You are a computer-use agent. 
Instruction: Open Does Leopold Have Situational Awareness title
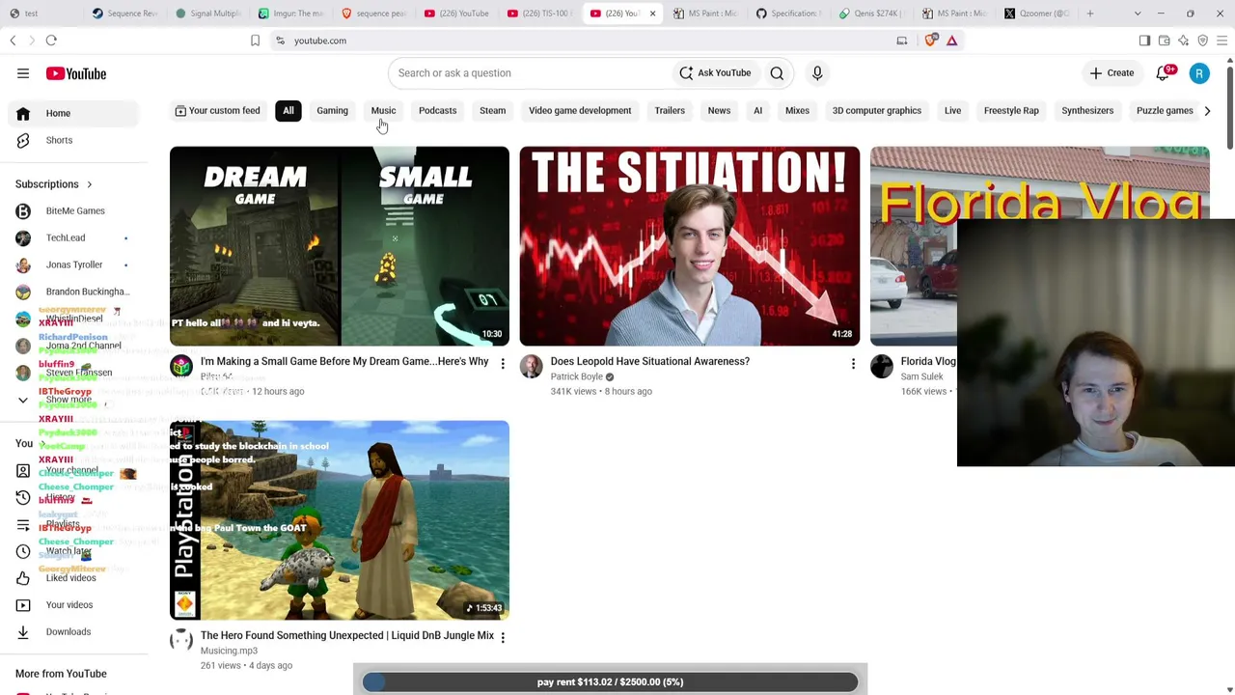[x=649, y=361]
